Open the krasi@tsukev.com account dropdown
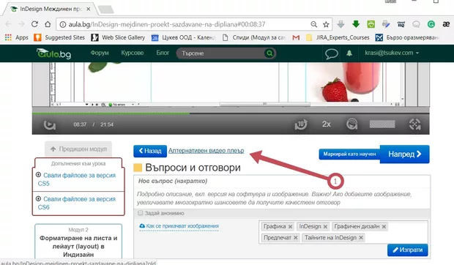Screen dimensions: 454x265 [x=392, y=53]
